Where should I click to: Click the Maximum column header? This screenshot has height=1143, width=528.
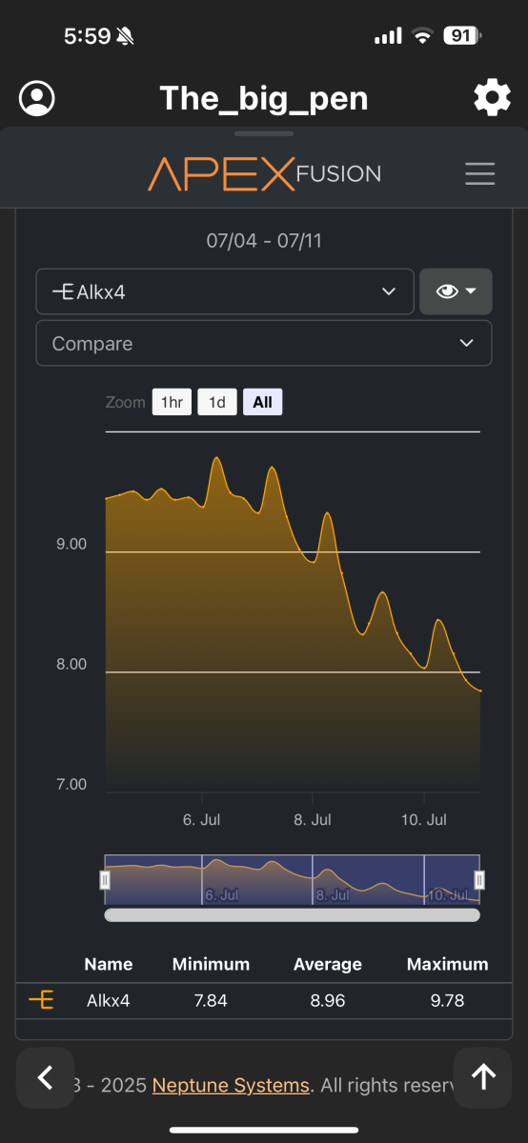coord(447,964)
